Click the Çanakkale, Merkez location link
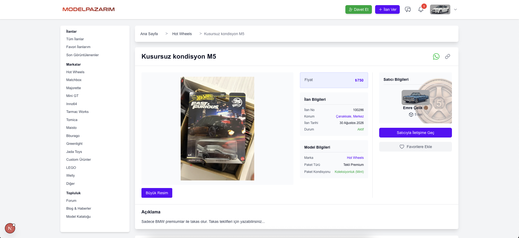Image resolution: width=519 pixels, height=238 pixels. click(x=350, y=116)
